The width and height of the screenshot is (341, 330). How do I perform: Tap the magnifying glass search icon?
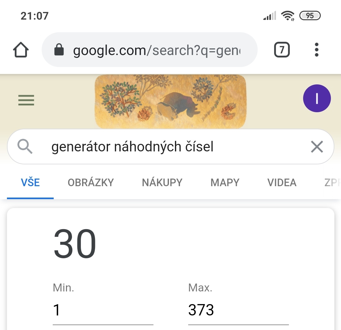[x=25, y=147]
